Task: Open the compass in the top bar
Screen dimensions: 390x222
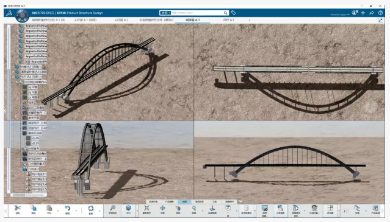Action: (22, 15)
